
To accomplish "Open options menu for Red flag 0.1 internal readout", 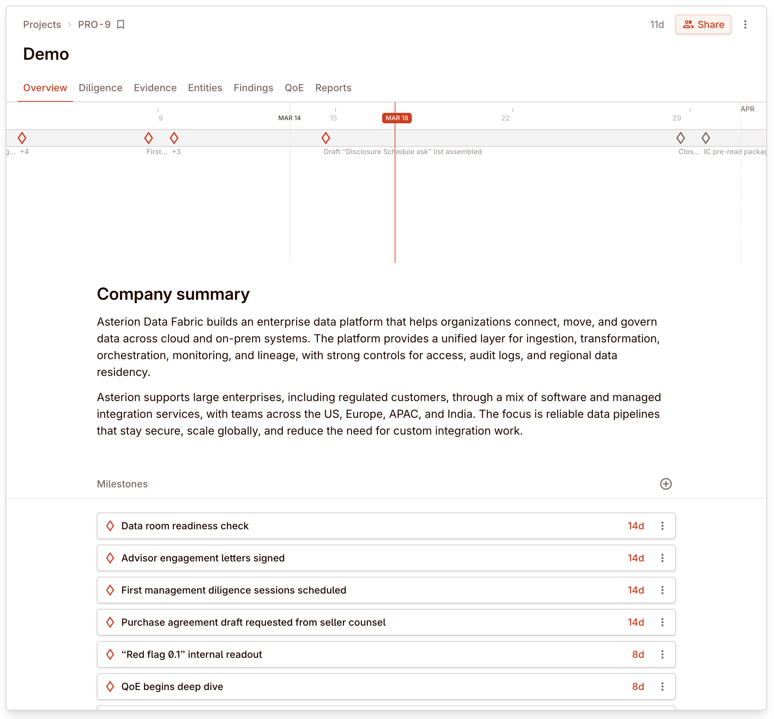I will [x=662, y=654].
